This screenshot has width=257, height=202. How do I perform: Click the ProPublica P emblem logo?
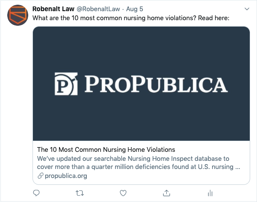click(66, 84)
